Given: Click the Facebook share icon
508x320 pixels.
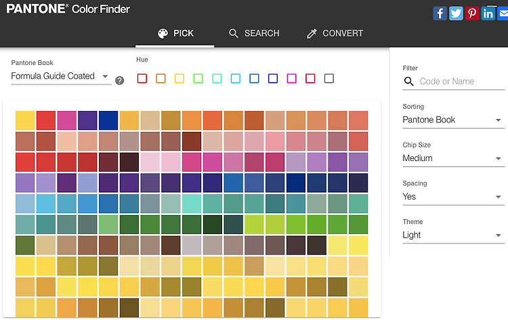Looking at the screenshot, I should coord(440,14).
